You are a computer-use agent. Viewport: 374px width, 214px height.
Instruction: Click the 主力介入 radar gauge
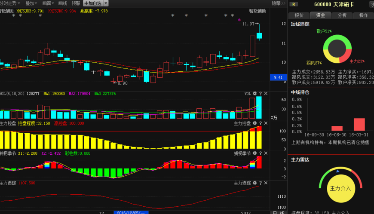340,188
